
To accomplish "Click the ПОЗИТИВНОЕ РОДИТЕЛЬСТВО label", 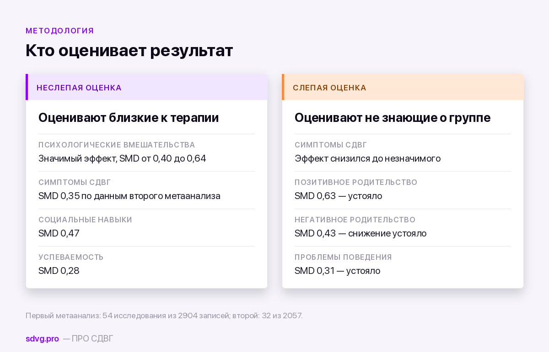I will (356, 183).
